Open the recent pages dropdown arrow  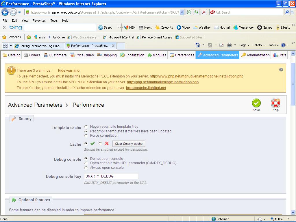19,12
